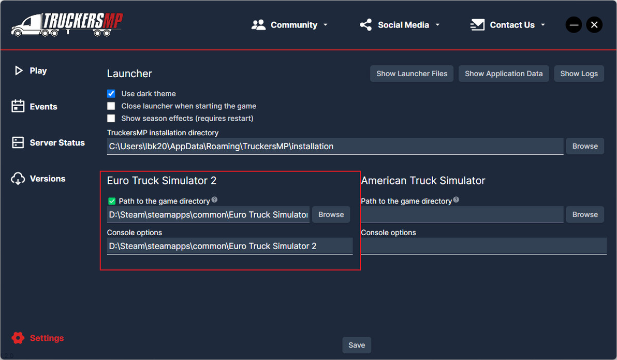Screen dimensions: 617x360
Task: Click Euro Truck Simulator 2 heading
Action: [161, 180]
